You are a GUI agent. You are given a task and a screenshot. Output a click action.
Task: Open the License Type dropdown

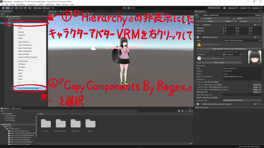pos(242,100)
